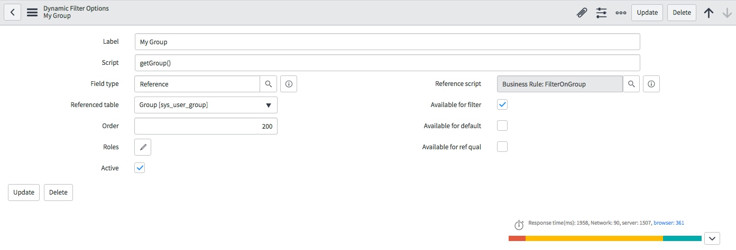Edit Roles with the pencil icon
This screenshot has height=250, width=736.
tap(143, 147)
